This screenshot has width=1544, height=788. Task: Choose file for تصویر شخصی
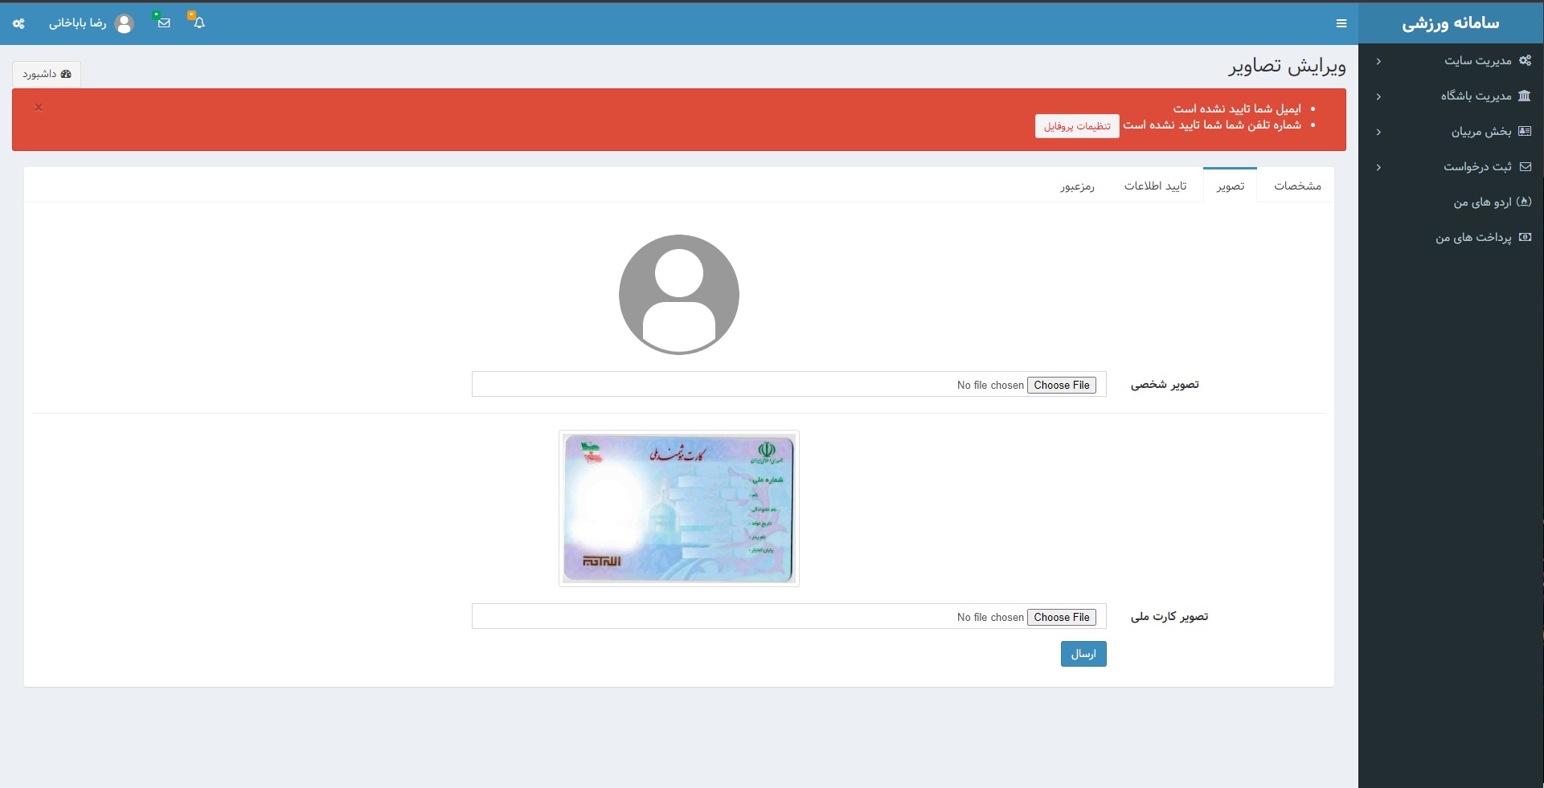(x=1061, y=385)
